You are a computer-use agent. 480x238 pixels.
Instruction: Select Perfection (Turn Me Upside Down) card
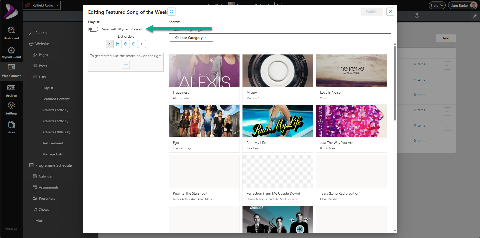tap(278, 179)
